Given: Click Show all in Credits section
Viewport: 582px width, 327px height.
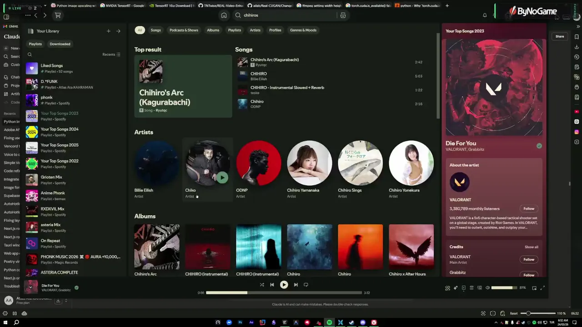Looking at the screenshot, I should pyautogui.click(x=532, y=247).
